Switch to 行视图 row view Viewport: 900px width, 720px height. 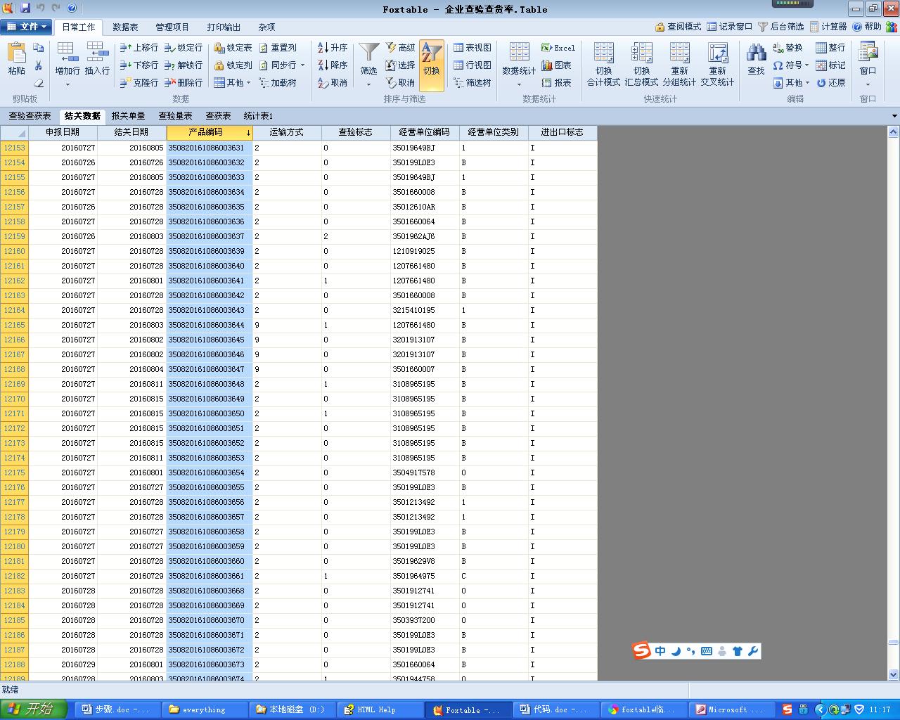pos(472,65)
